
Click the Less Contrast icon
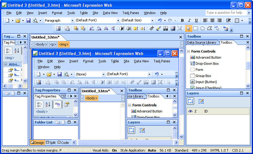(x=129, y=28)
